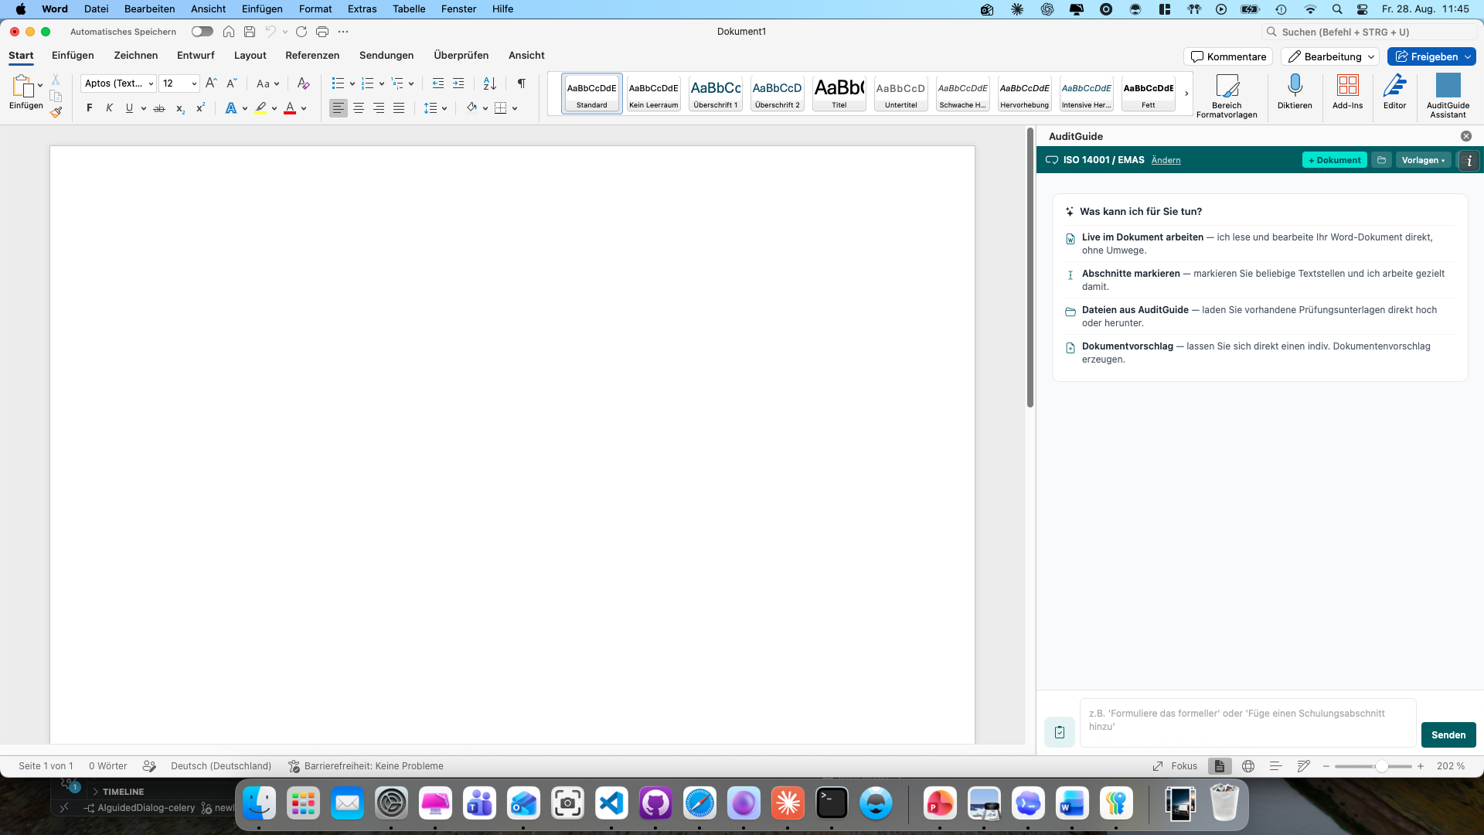The width and height of the screenshot is (1484, 835).
Task: Cut selection with the scissors icon
Action: click(56, 80)
